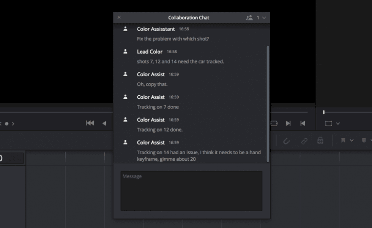Open the chat participants icon
This screenshot has height=228, width=372.
(249, 17)
